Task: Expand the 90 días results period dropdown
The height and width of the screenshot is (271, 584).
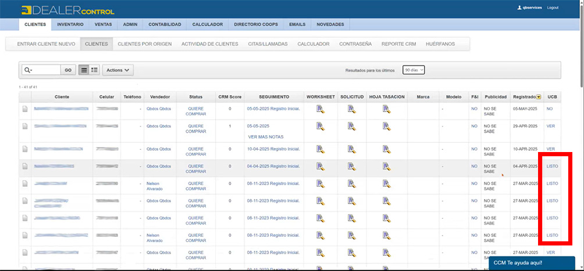Action: 414,70
